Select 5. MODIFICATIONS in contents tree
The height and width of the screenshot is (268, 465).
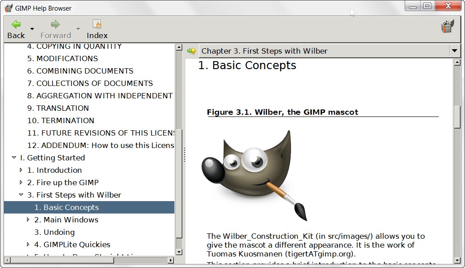(x=63, y=58)
